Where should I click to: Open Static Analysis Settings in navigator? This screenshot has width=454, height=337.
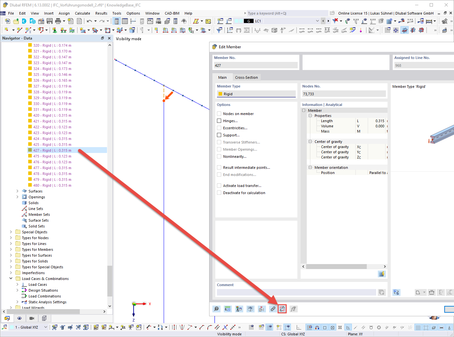(x=47, y=302)
